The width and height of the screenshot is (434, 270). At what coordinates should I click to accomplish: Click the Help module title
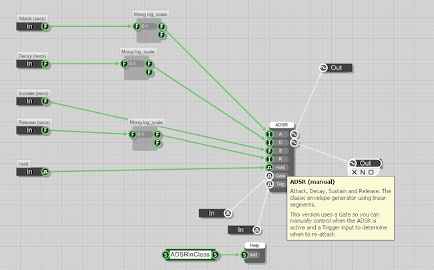coord(254,245)
